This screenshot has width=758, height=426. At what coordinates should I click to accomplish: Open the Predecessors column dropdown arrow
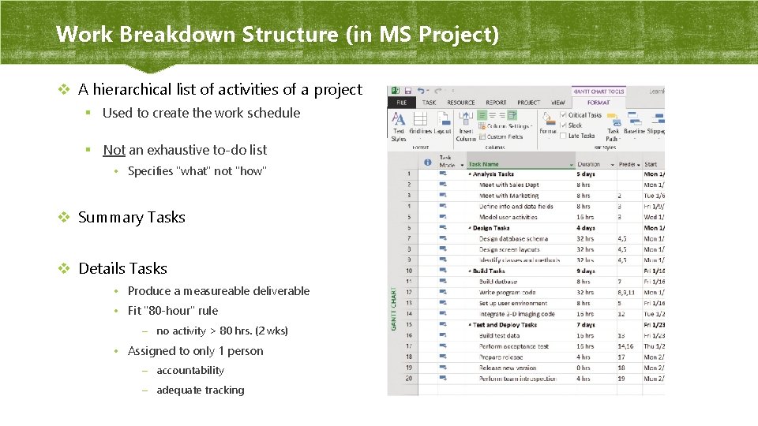click(638, 165)
